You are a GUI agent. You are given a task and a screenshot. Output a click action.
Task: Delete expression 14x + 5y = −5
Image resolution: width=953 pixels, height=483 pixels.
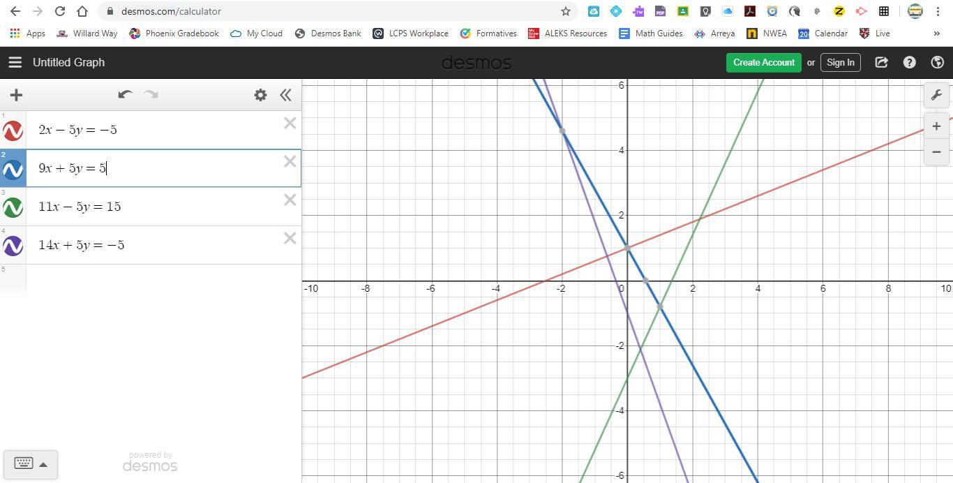click(290, 239)
